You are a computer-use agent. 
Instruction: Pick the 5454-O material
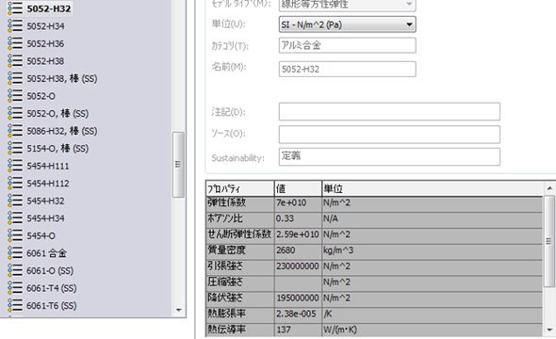41,235
